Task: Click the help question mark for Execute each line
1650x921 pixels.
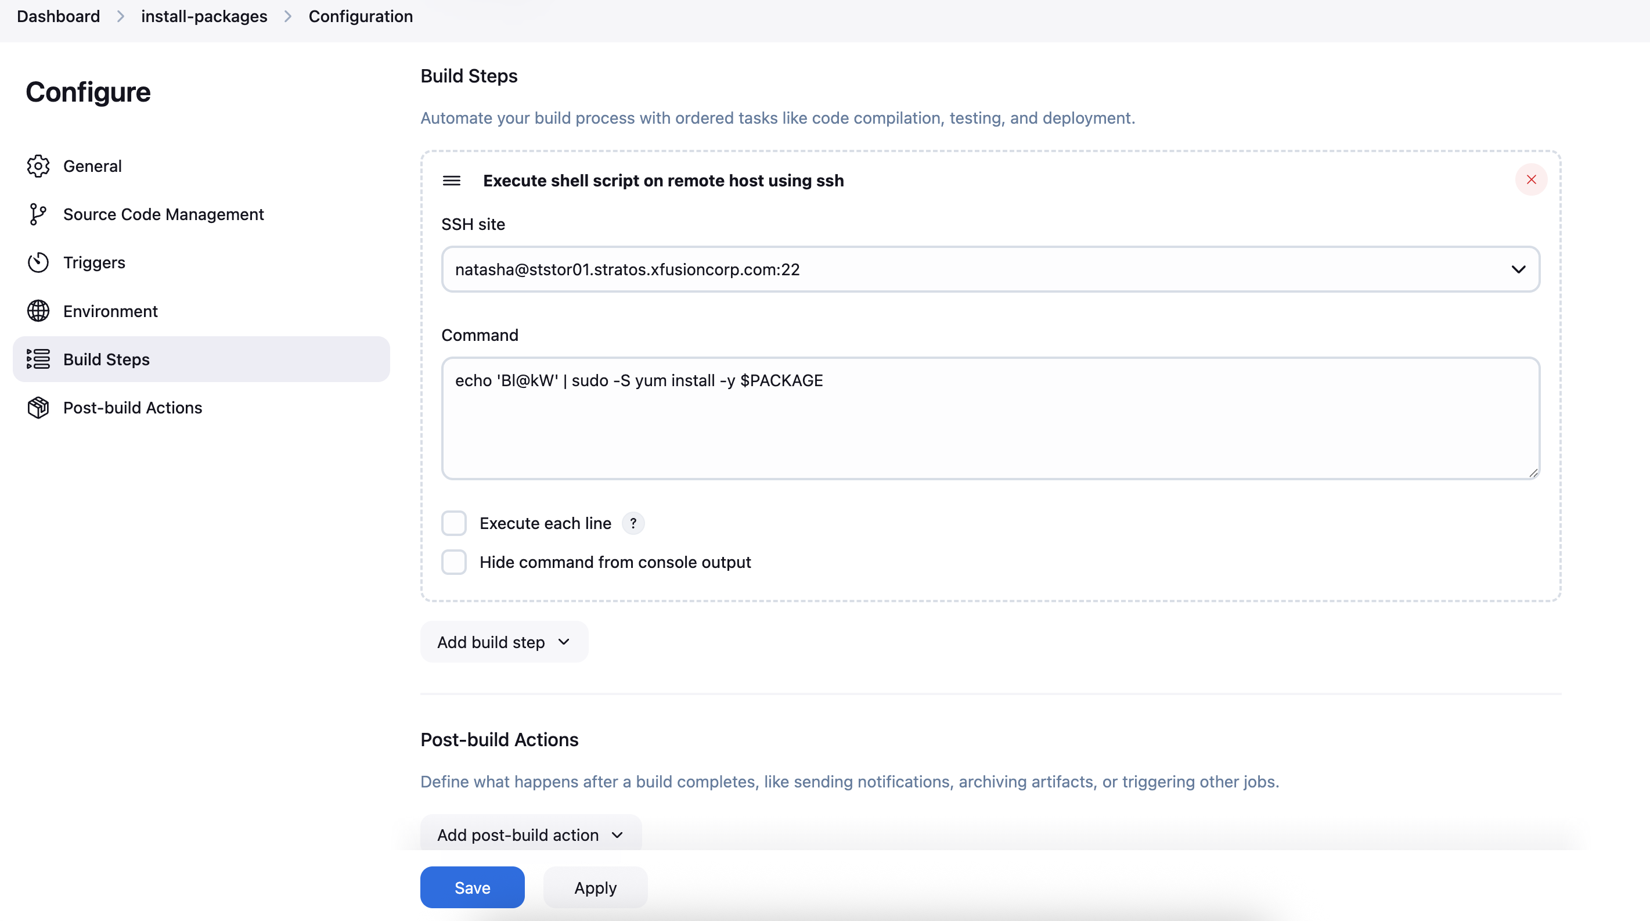Action: point(633,523)
